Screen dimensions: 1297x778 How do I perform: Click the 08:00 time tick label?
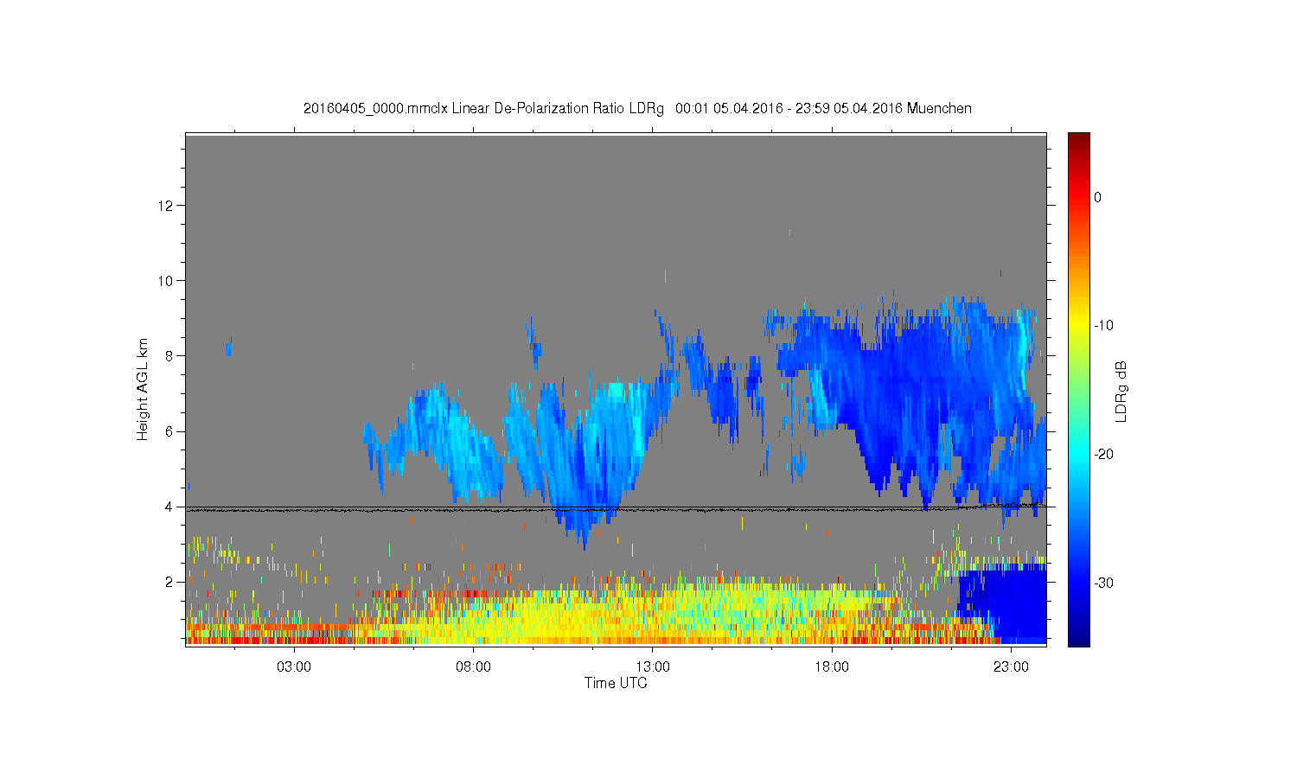tap(473, 666)
